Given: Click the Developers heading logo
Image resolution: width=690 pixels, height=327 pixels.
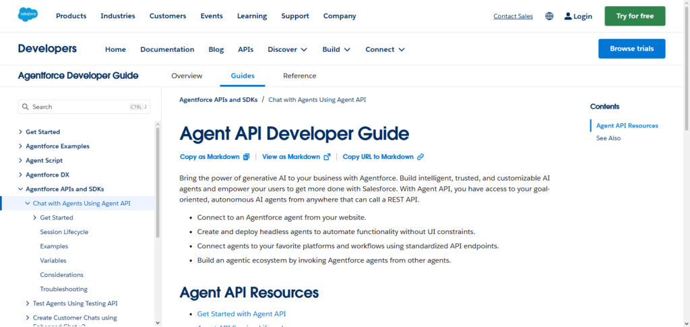Looking at the screenshot, I should [48, 49].
